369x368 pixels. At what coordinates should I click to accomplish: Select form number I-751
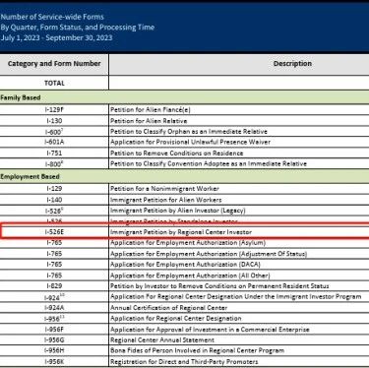[x=54, y=153]
